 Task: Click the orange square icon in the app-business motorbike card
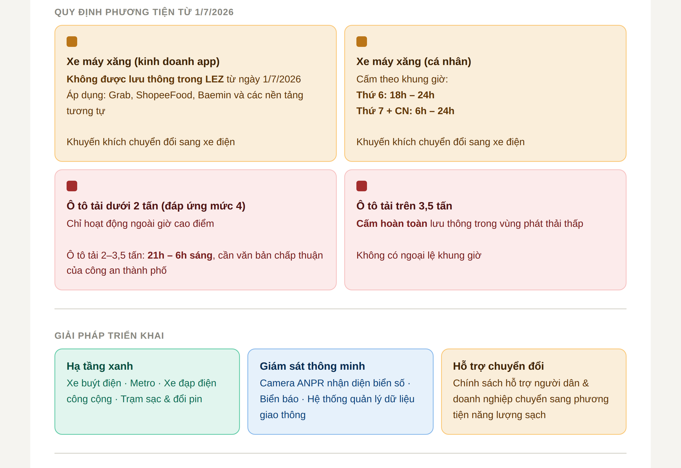pyautogui.click(x=72, y=41)
